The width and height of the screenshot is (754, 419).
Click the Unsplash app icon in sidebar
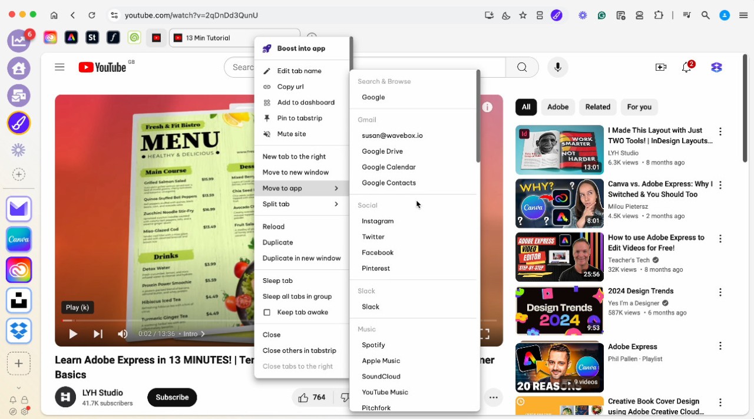click(19, 301)
